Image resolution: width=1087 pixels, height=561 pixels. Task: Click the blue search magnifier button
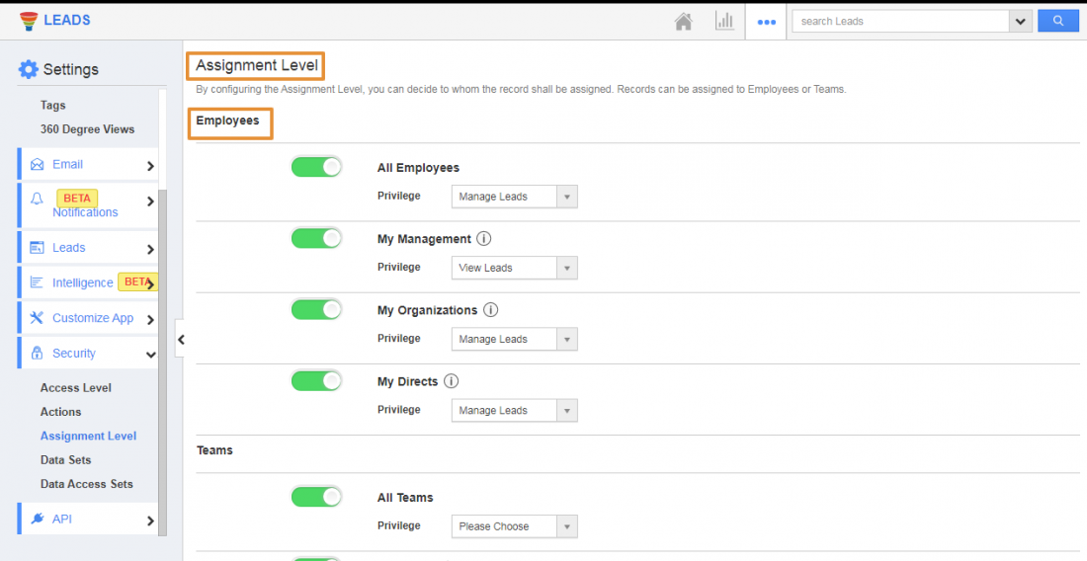click(x=1058, y=21)
